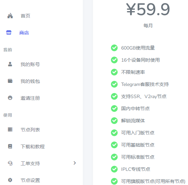The width and height of the screenshot is (188, 185).
Task: Click the headset icon beside 工单支持
Action: (x=10, y=163)
